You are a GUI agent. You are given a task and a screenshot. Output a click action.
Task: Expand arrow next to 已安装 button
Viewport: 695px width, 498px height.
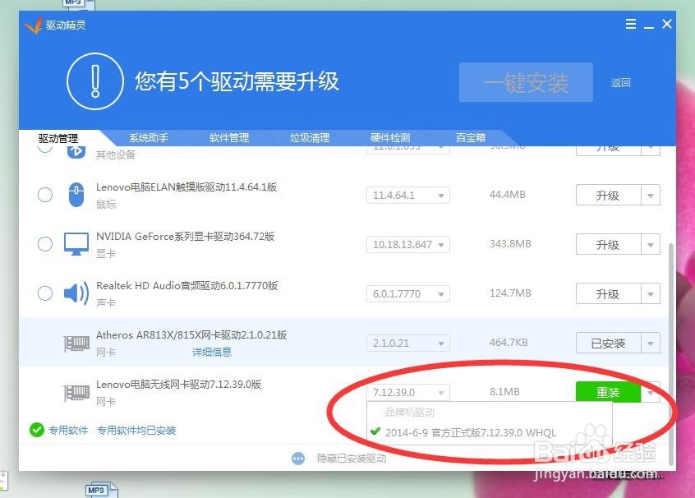pyautogui.click(x=651, y=343)
